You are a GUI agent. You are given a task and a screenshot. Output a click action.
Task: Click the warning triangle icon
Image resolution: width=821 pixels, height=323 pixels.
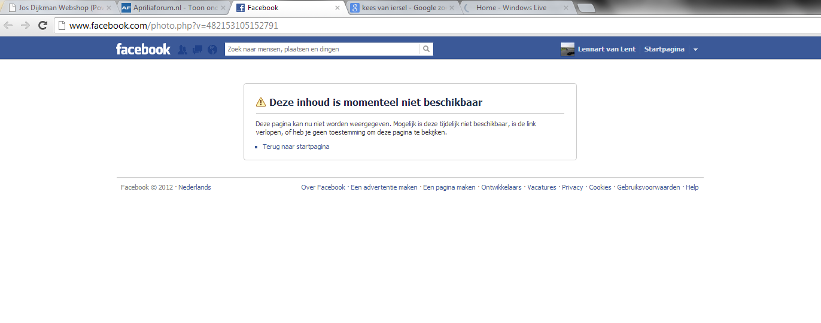click(x=260, y=102)
